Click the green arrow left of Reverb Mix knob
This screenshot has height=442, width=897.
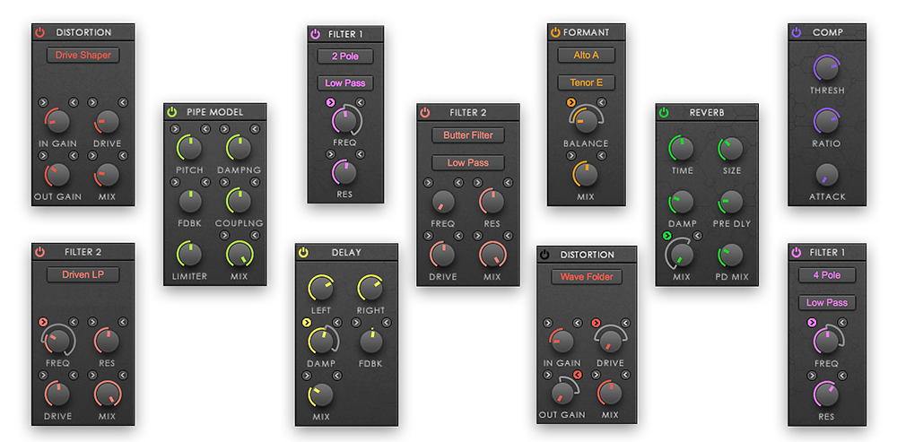[666, 236]
